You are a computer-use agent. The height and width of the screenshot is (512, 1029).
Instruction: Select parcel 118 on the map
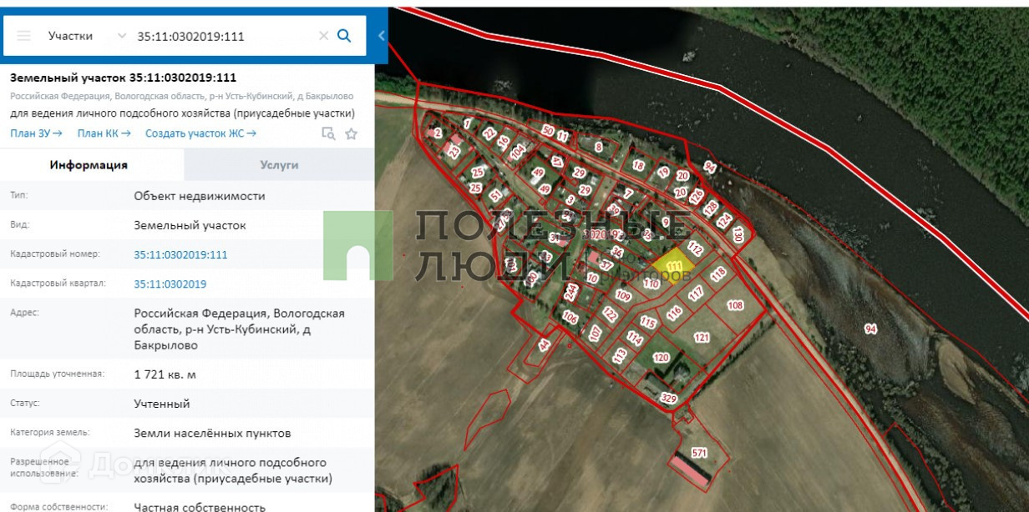[x=718, y=274]
